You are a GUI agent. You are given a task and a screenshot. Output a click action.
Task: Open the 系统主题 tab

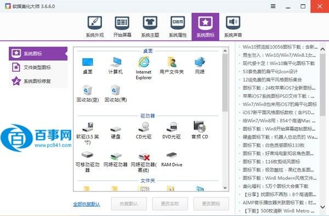tap(150, 27)
